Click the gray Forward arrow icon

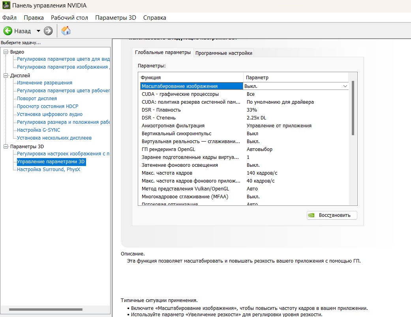pyautogui.click(x=48, y=31)
